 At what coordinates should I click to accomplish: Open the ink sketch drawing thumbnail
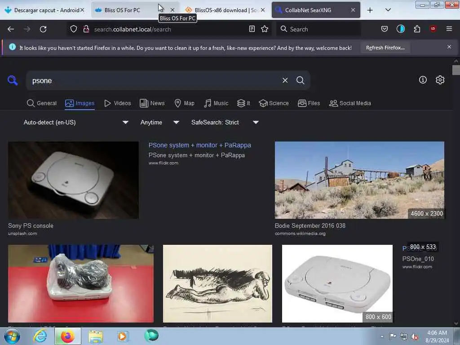tap(217, 284)
